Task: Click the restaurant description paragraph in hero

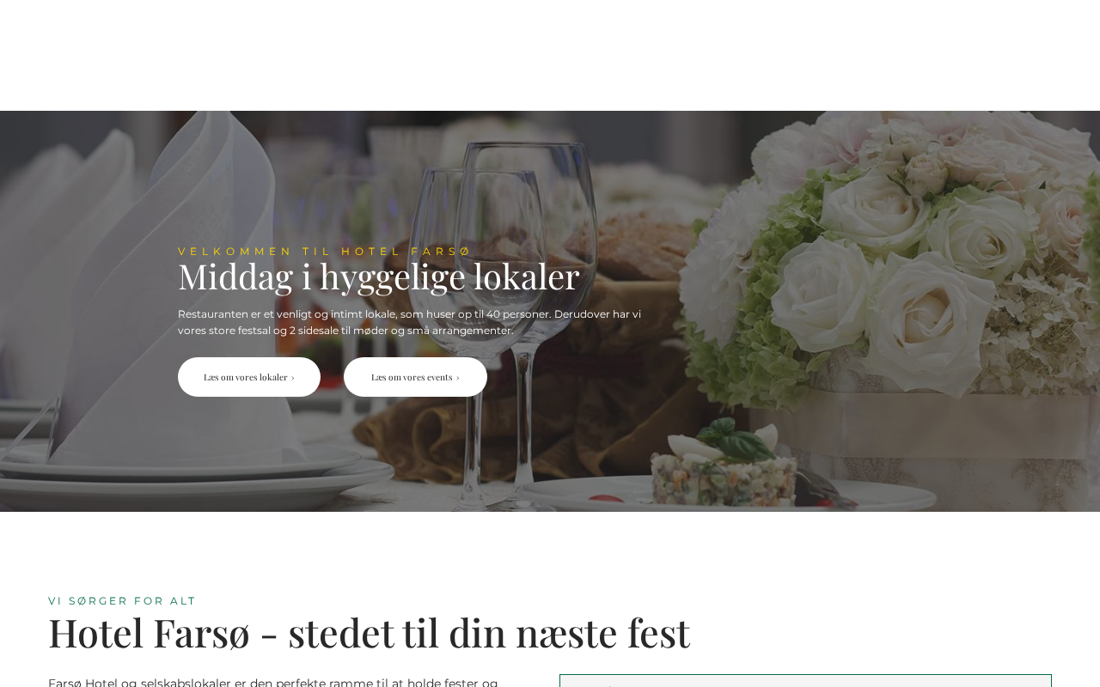Action: tap(410, 322)
